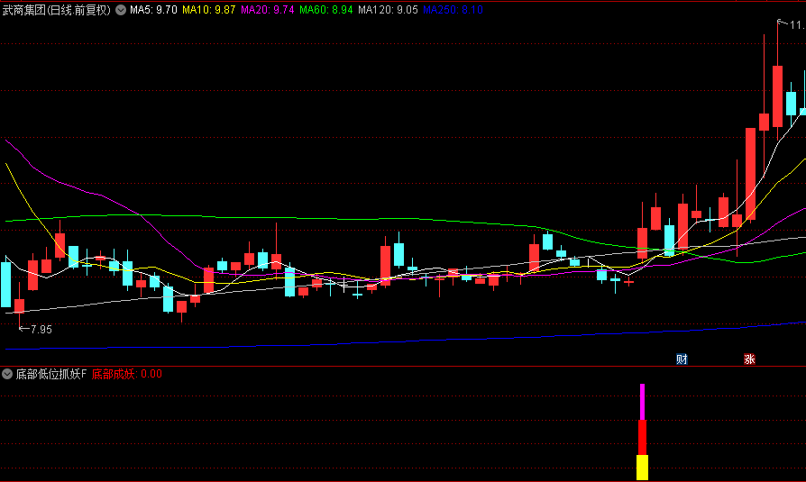The width and height of the screenshot is (806, 482).
Task: Click the MA10: 9.87 label
Action: [x=208, y=10]
